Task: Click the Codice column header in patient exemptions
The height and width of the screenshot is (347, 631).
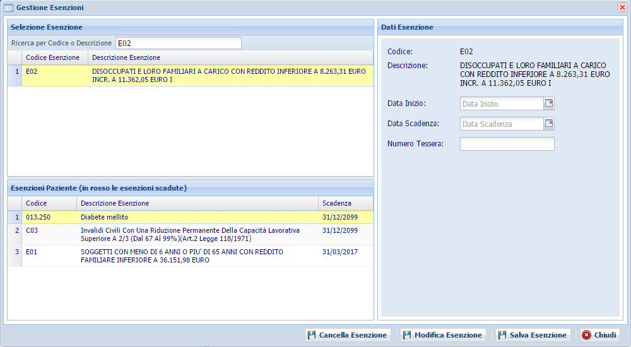Action: pyautogui.click(x=49, y=203)
